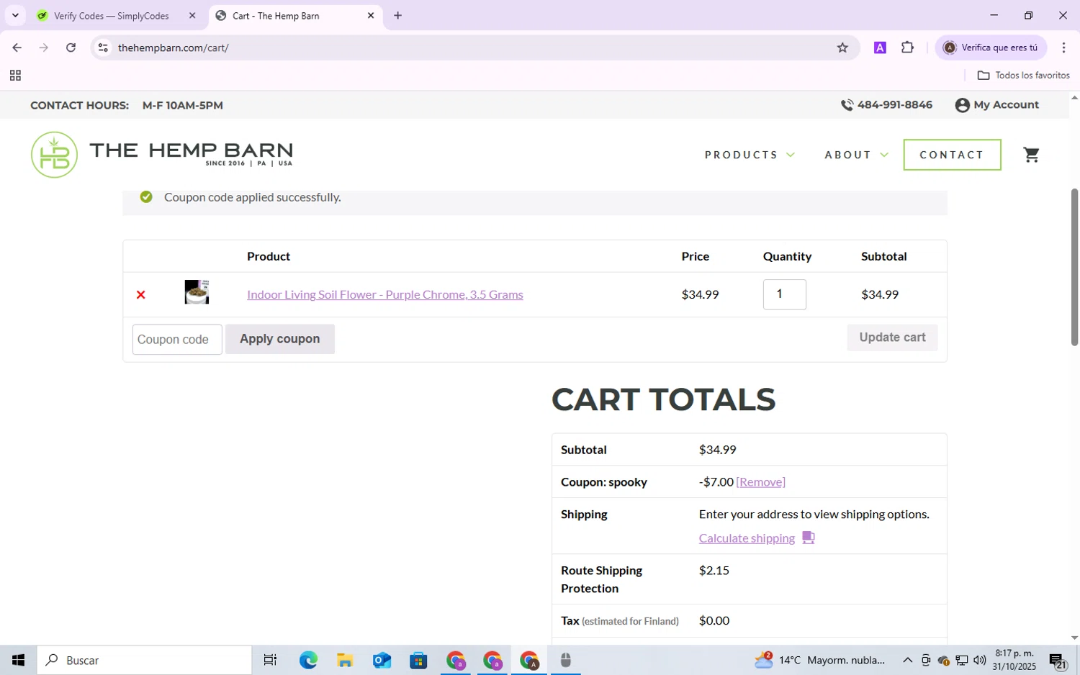This screenshot has width=1080, height=675.
Task: Open the weather widget showing 14°C
Action: point(819,660)
